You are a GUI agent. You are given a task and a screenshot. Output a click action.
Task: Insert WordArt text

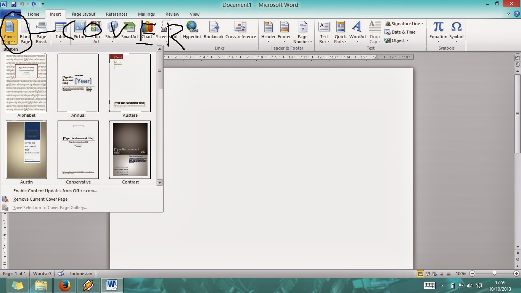pos(357,32)
